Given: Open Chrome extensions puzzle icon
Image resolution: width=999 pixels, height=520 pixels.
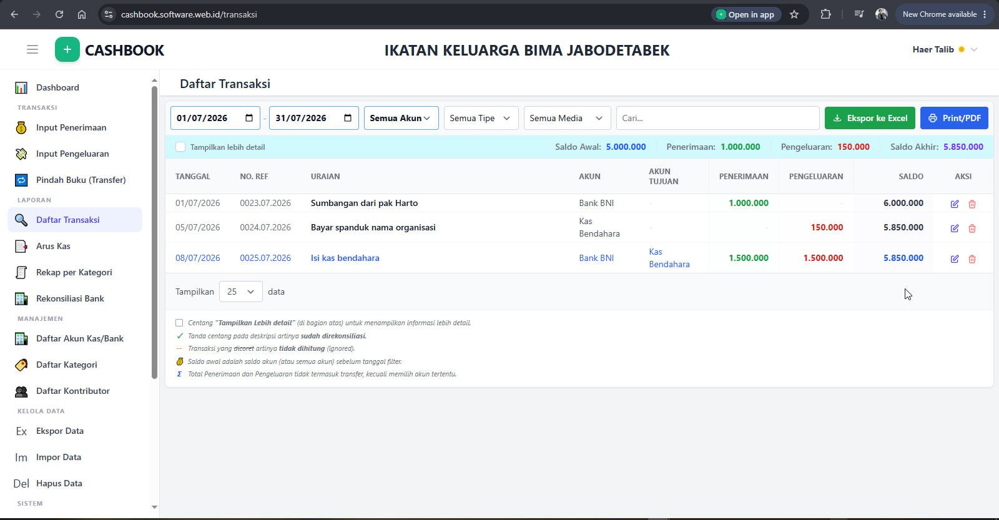Looking at the screenshot, I should point(825,14).
